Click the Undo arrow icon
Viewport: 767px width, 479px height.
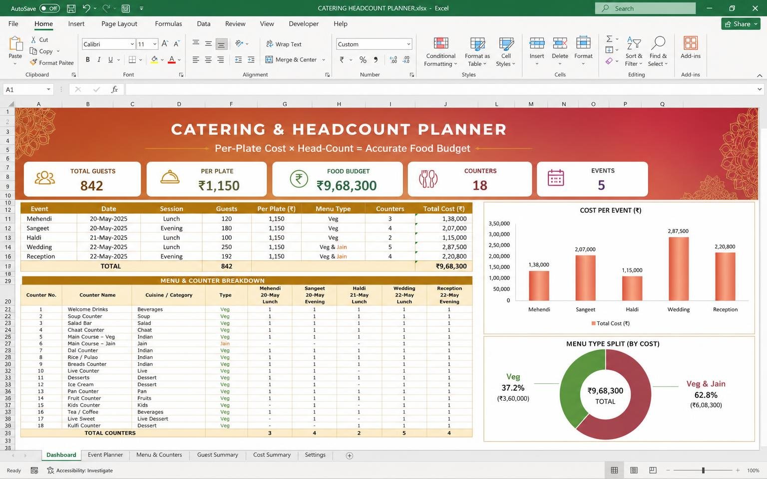point(86,8)
